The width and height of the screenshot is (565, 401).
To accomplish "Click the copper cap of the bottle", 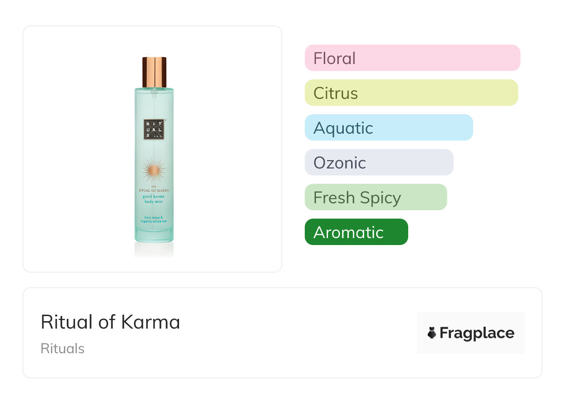I will (154, 72).
